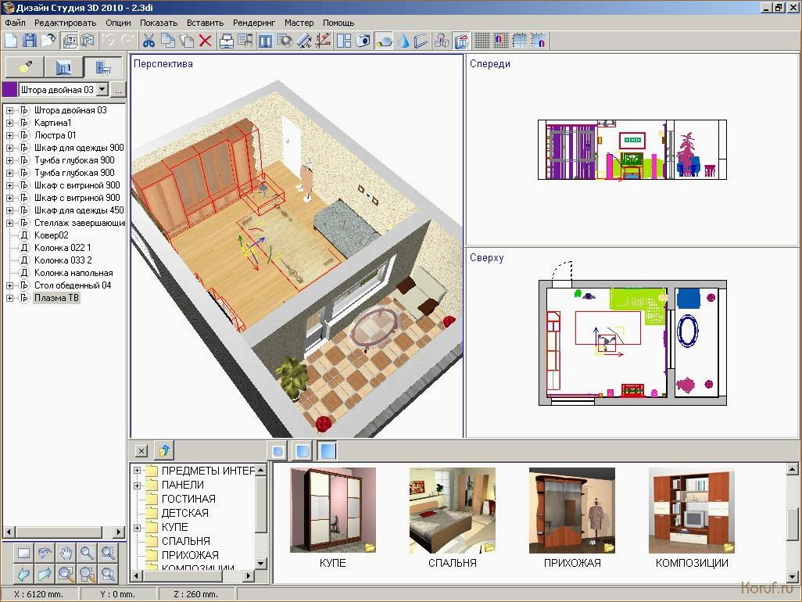Switch viewport layout with split-panels icon
The image size is (802, 602).
pos(344,41)
